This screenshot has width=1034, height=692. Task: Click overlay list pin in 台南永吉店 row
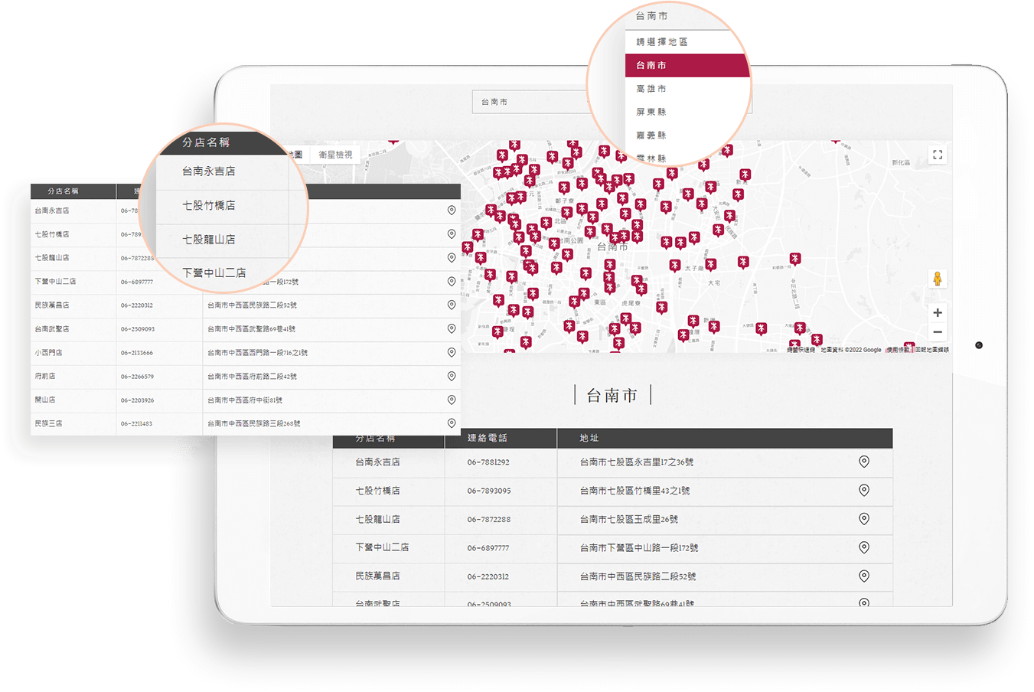tap(452, 210)
